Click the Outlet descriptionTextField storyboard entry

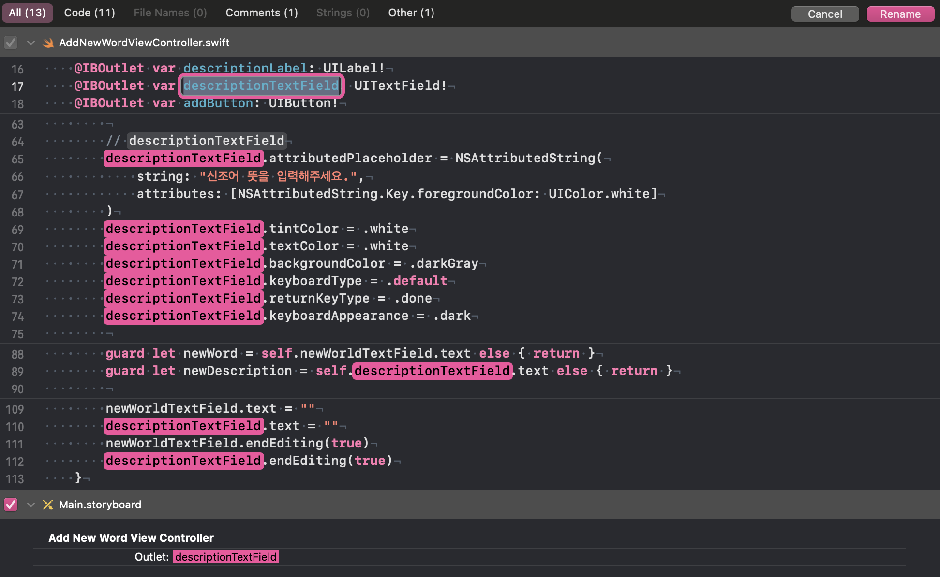tap(225, 557)
